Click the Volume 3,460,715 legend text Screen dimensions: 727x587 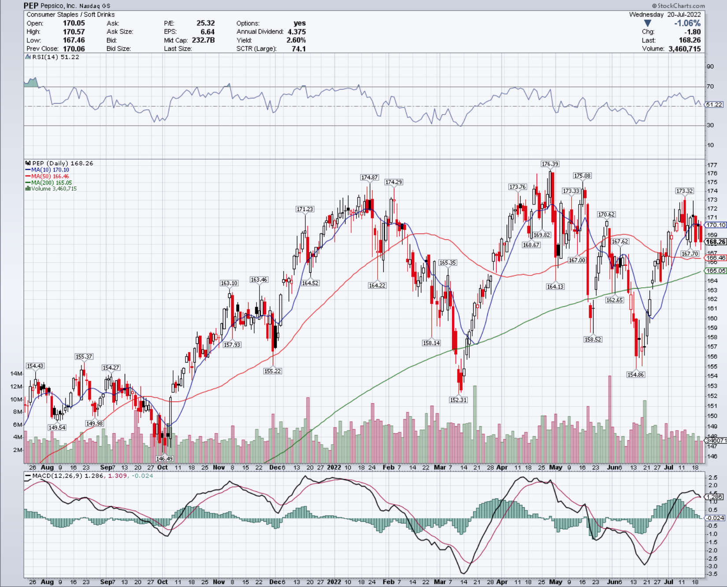[54, 189]
